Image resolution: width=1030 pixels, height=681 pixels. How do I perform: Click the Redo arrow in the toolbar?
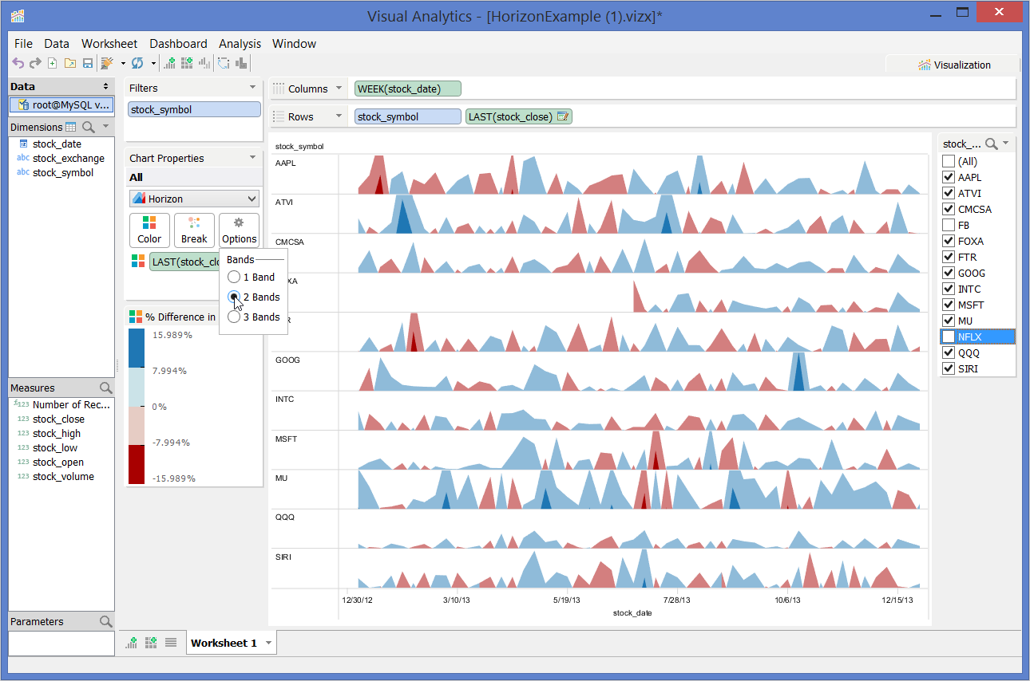35,64
